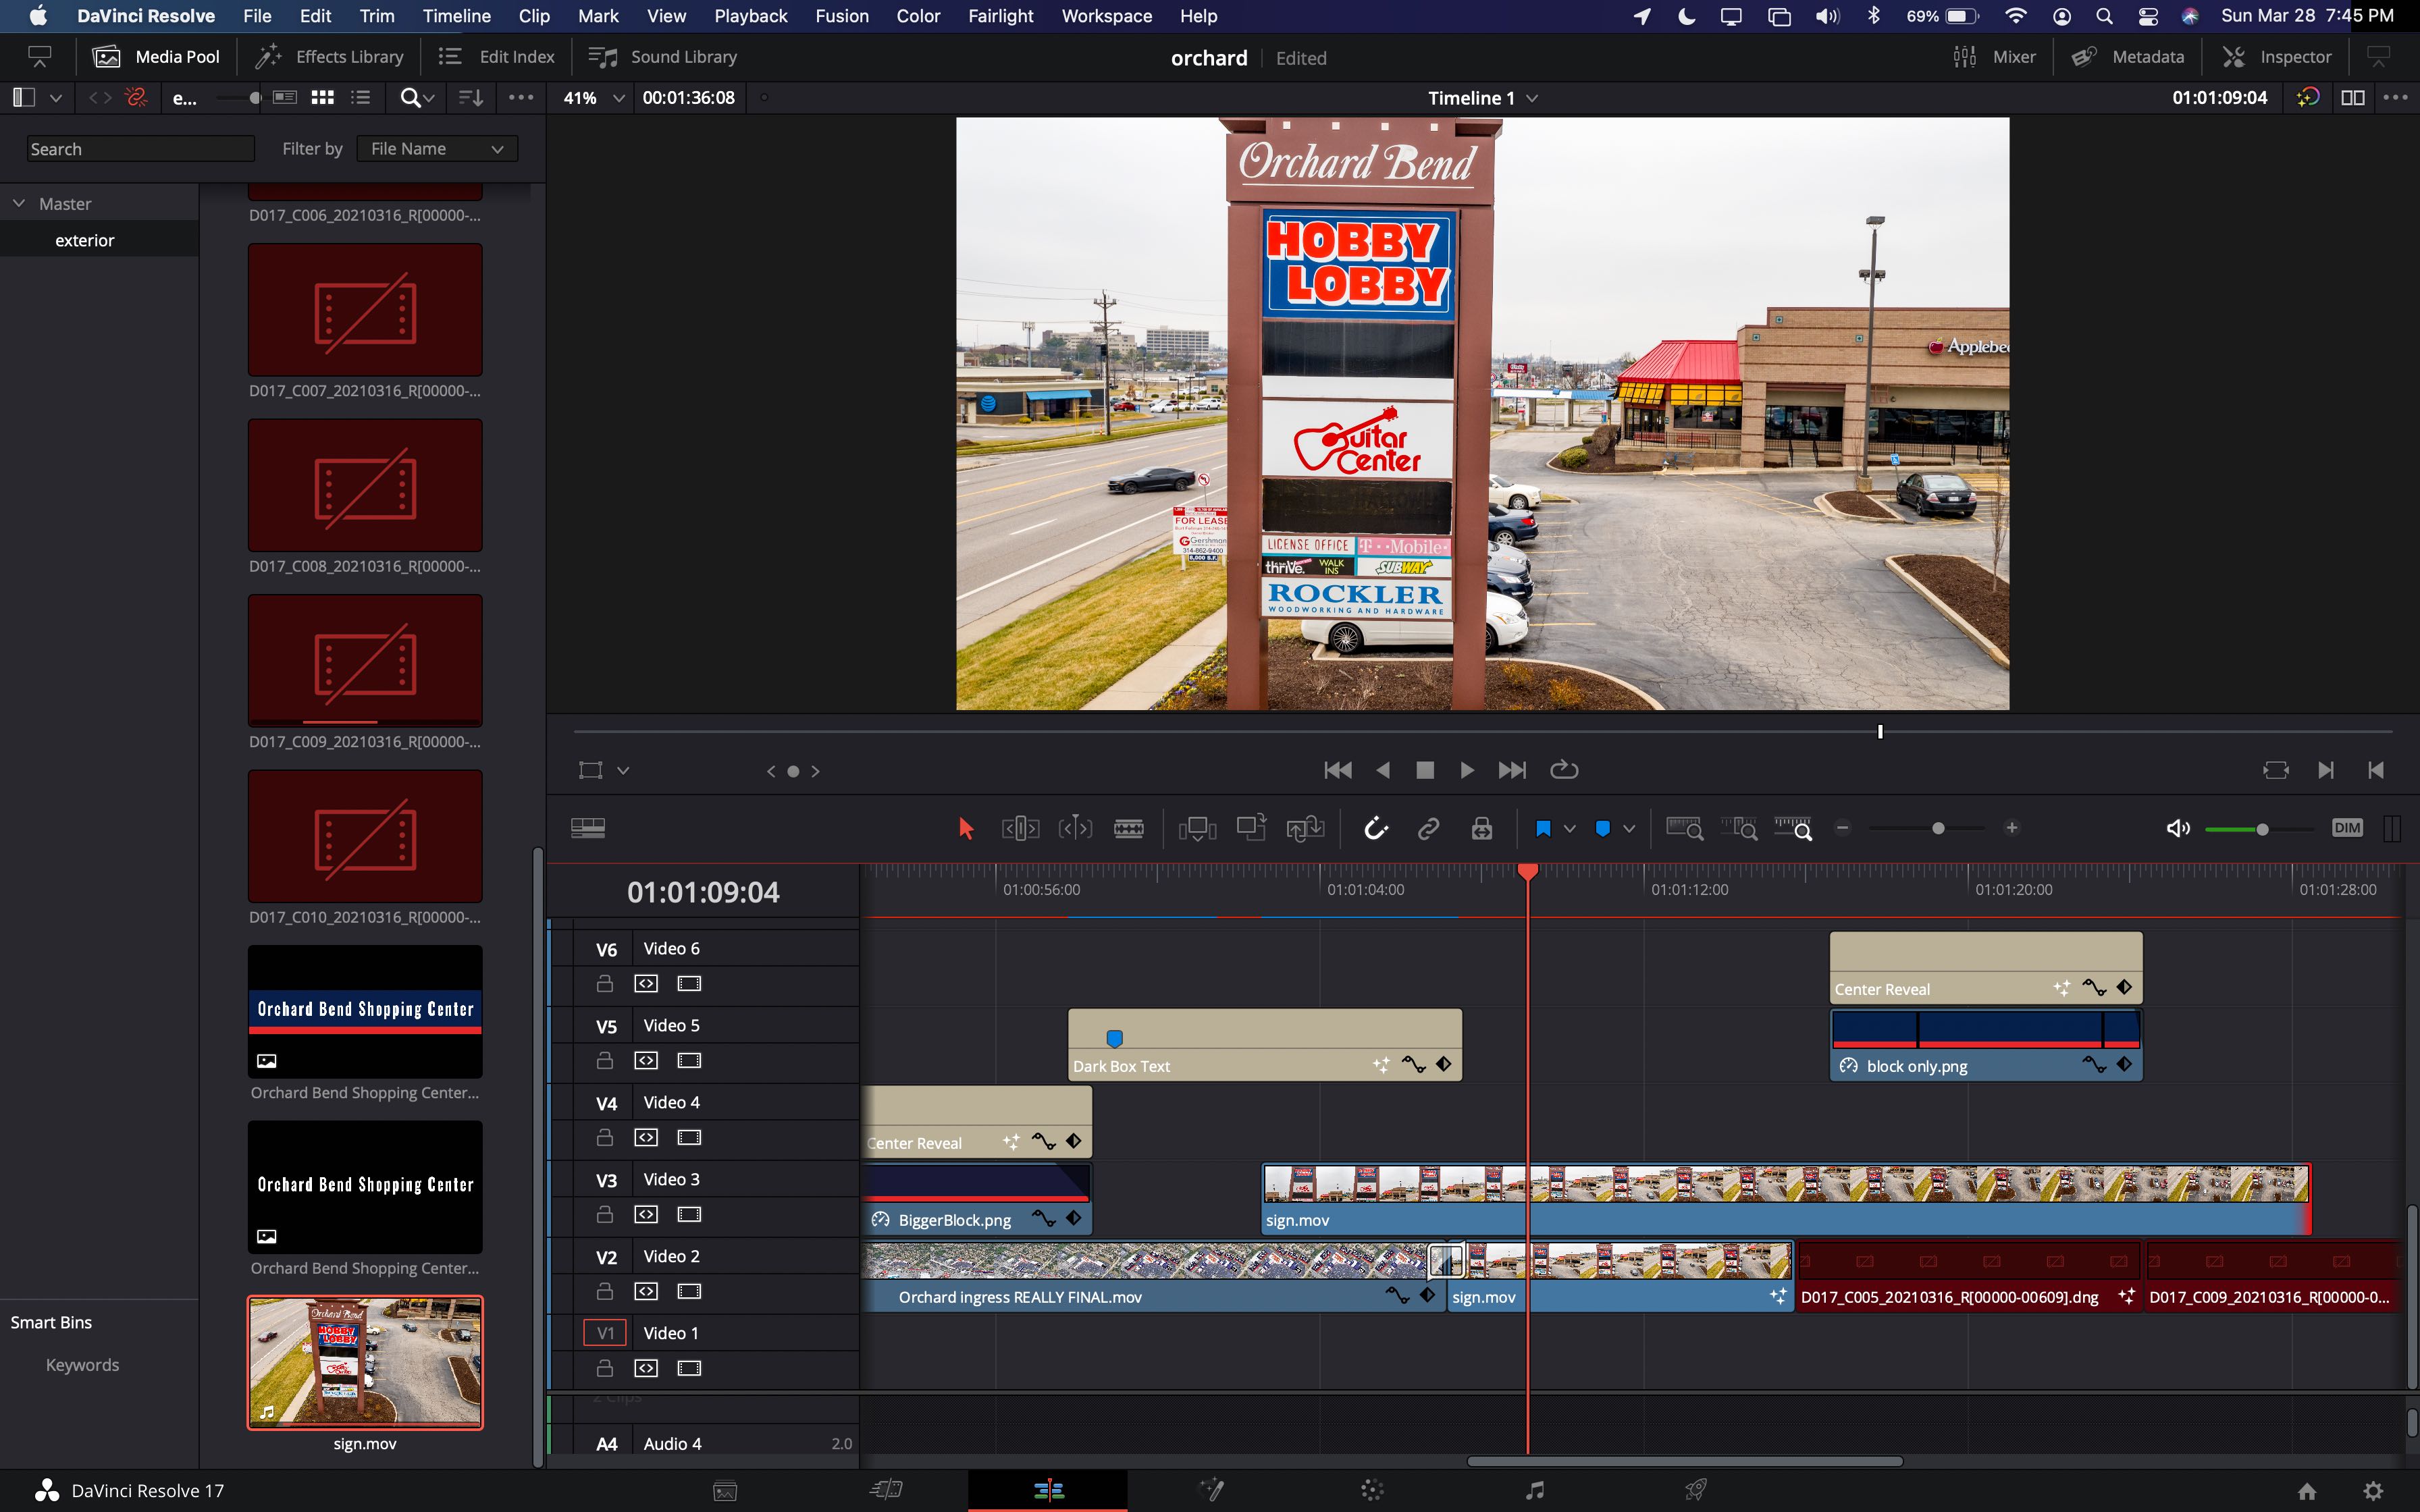
Task: Mute audio with speaker icon
Action: point(2177,828)
